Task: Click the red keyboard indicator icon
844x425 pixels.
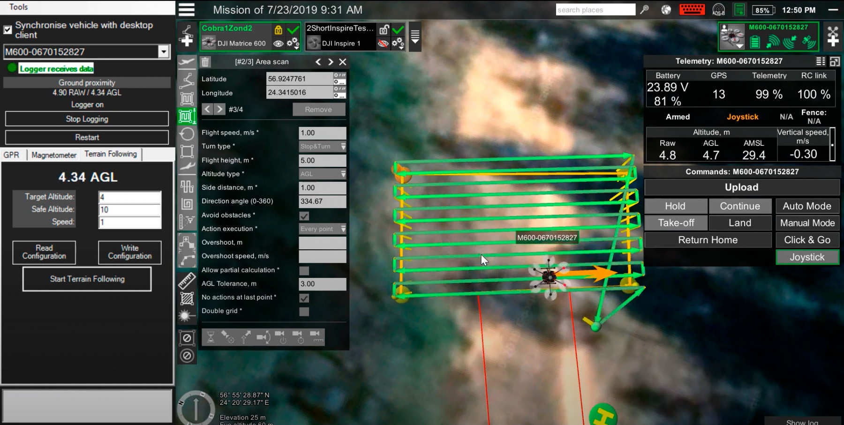Action: tap(692, 10)
